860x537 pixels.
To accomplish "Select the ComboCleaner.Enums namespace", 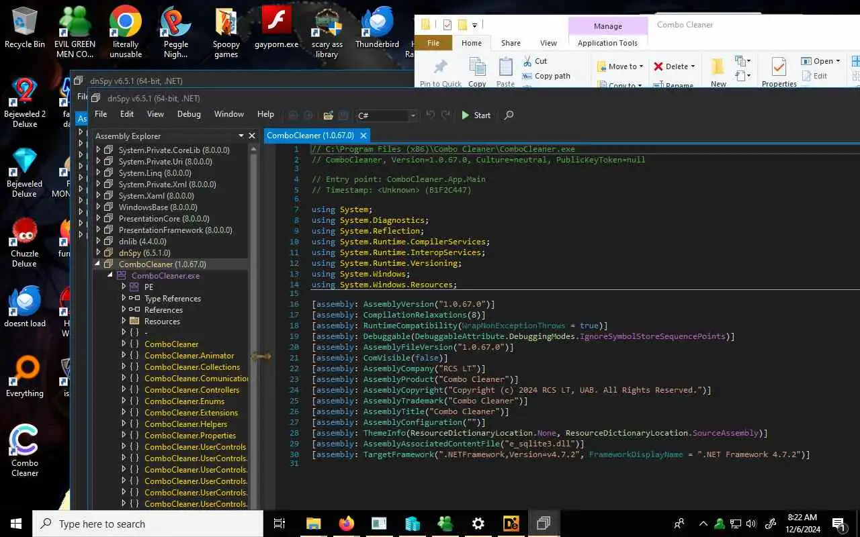I will [184, 401].
